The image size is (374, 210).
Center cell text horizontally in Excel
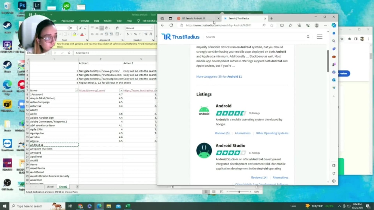tap(97, 34)
